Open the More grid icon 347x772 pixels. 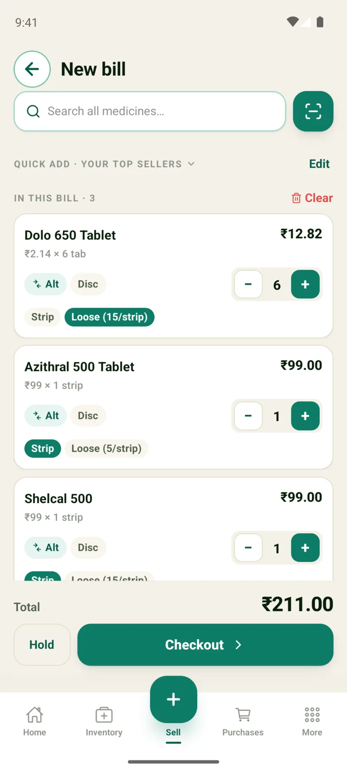point(312,715)
